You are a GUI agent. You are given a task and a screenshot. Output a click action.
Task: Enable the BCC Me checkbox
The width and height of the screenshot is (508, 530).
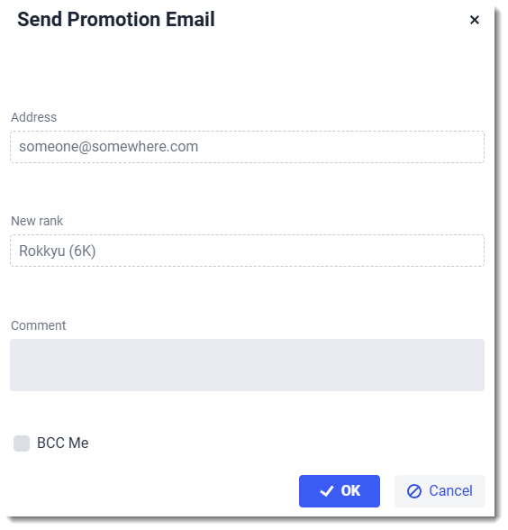click(22, 443)
